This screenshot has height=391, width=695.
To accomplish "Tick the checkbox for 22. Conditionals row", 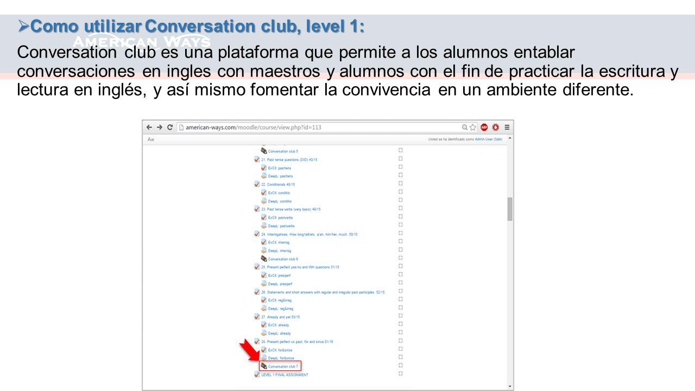I will pyautogui.click(x=401, y=183).
